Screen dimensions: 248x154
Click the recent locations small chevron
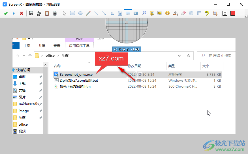click(x=24, y=56)
